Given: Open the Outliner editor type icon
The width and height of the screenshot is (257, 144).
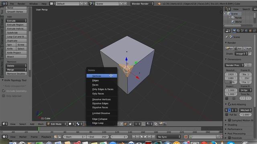Looking at the screenshot, I should click(228, 9).
